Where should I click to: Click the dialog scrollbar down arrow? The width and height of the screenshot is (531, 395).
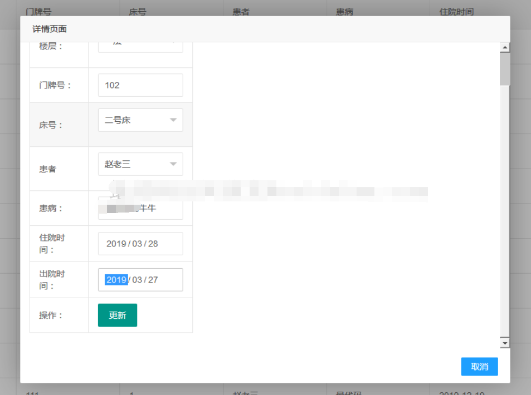pos(505,343)
